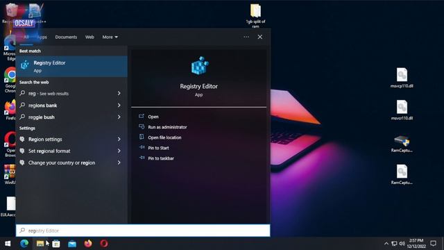Select the EULA desktop file
This screenshot has height=250, width=444.
(9, 206)
